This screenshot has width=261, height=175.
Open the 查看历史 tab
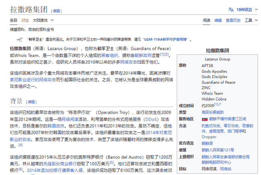click(x=233, y=20)
